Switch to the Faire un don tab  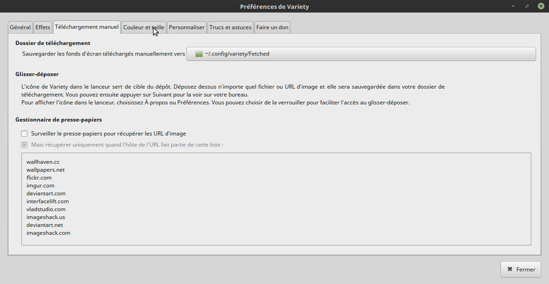(272, 27)
